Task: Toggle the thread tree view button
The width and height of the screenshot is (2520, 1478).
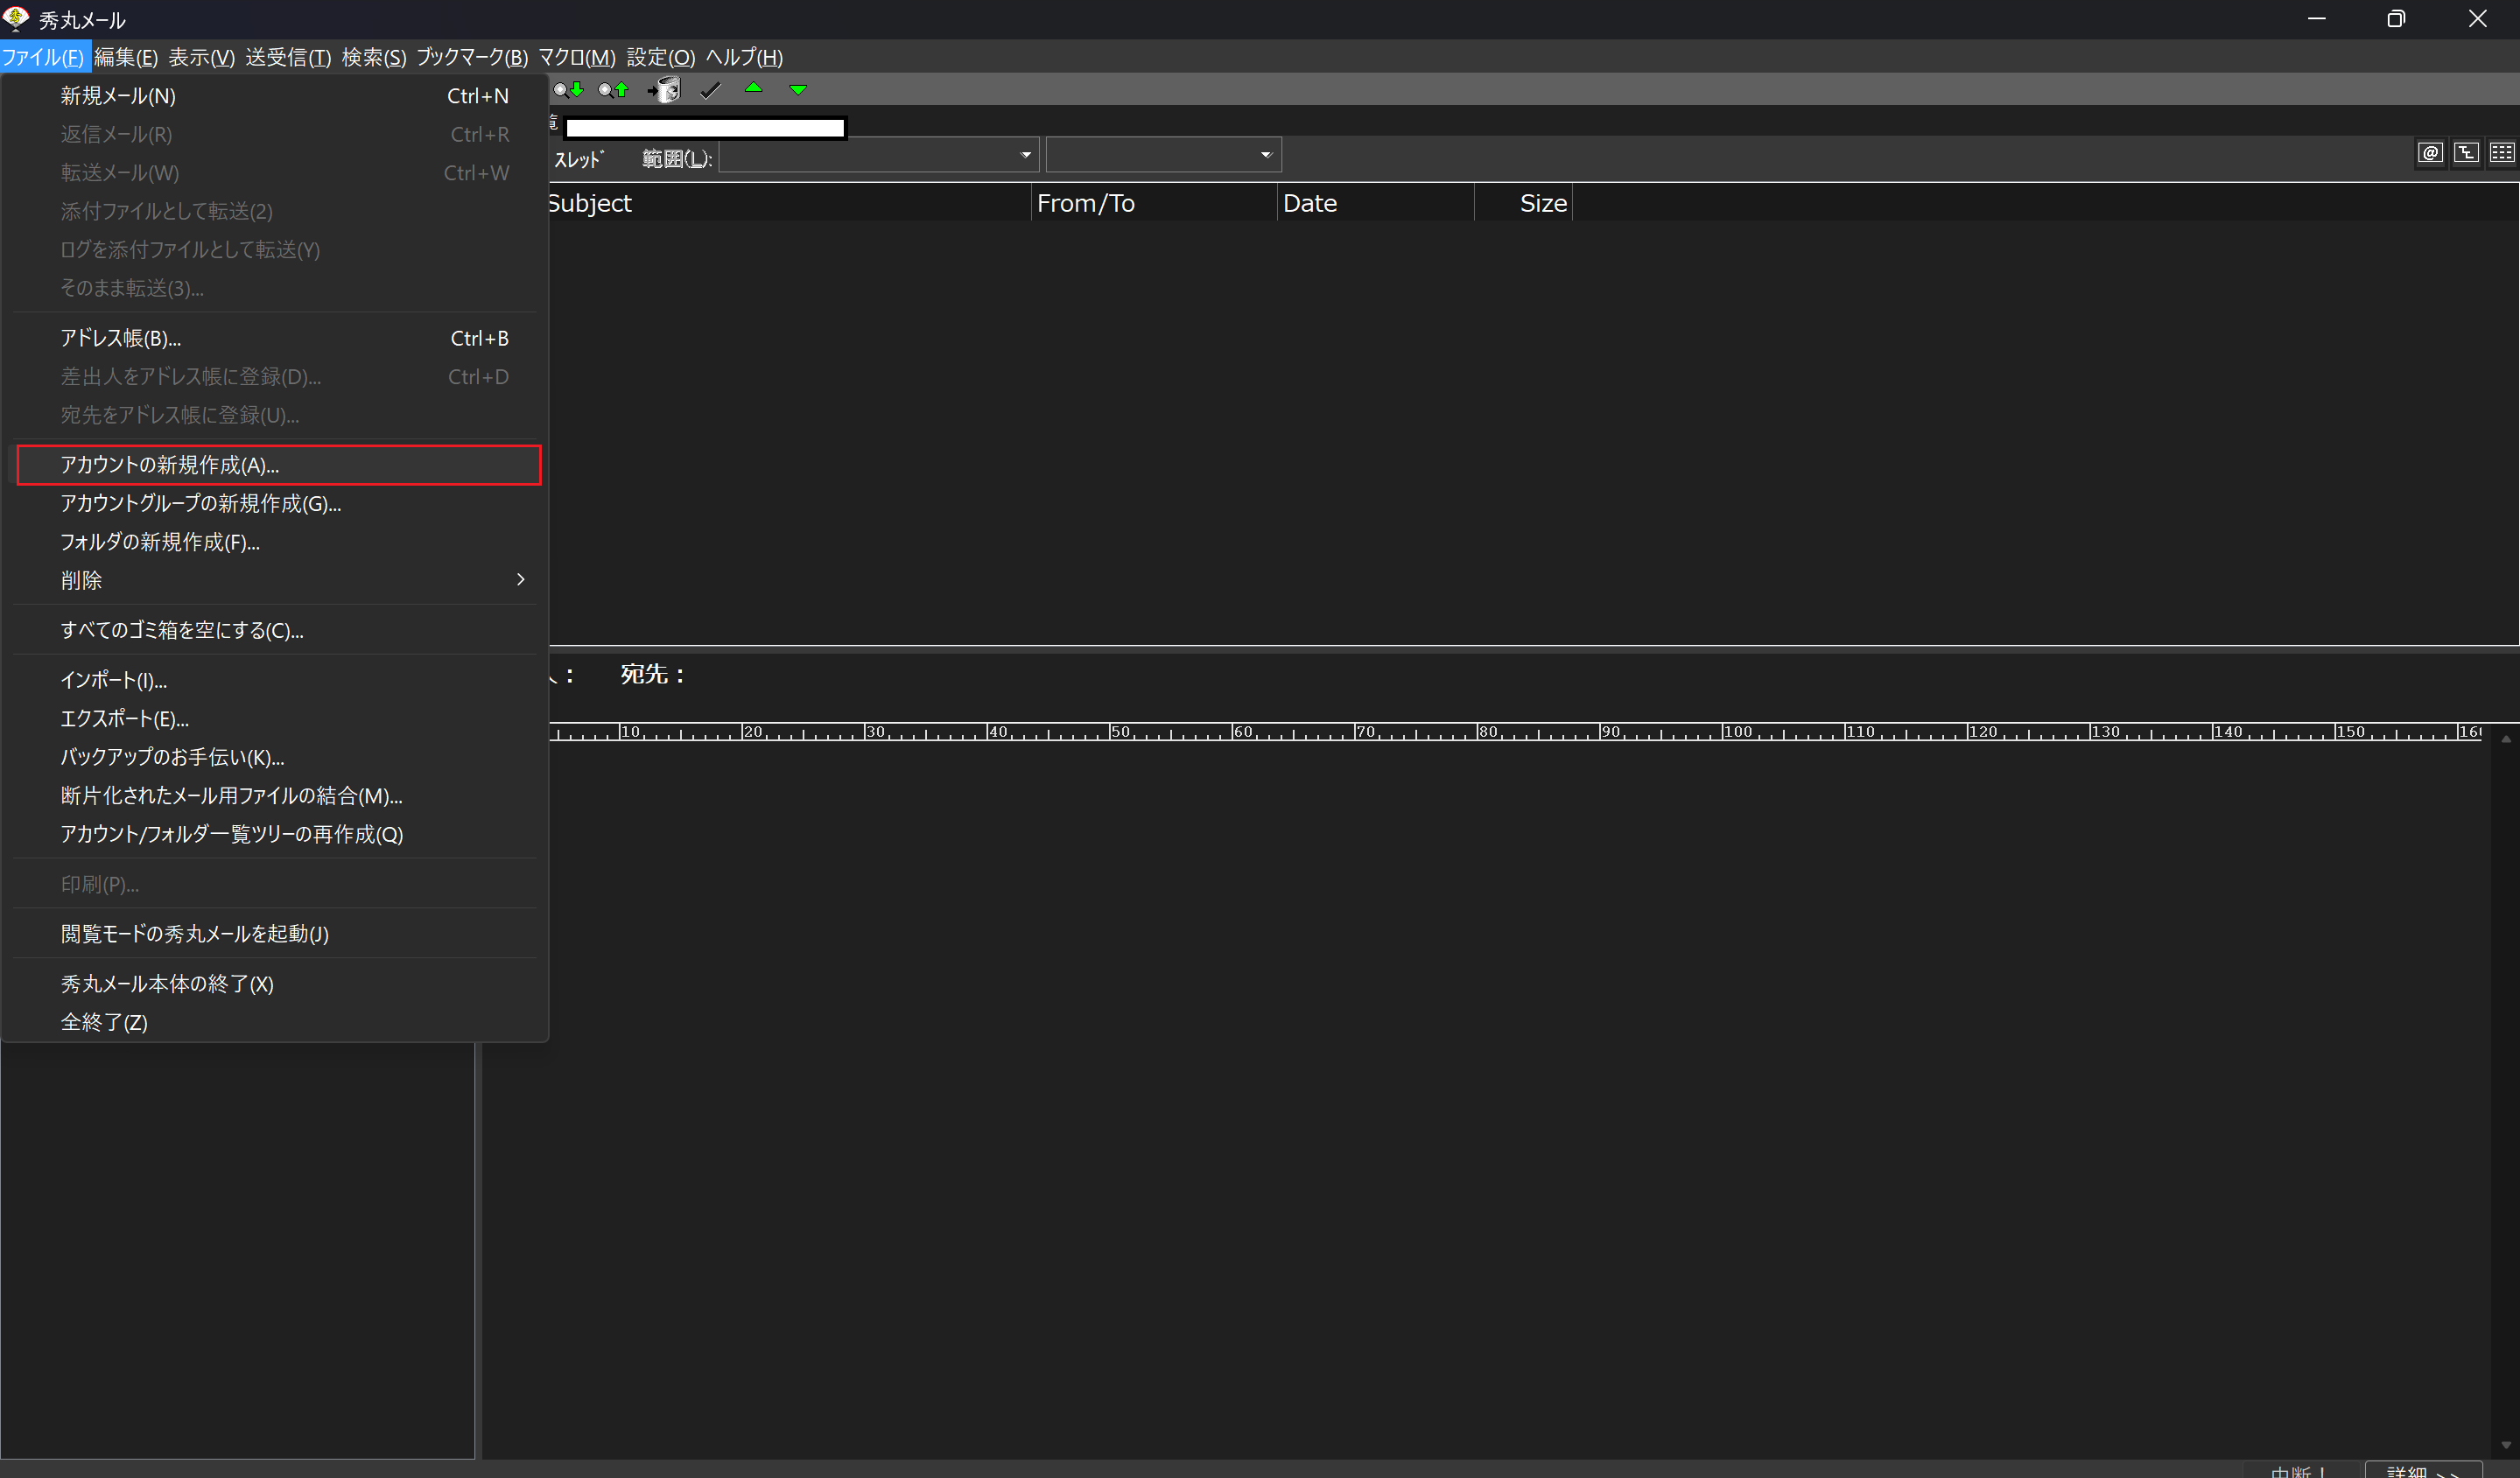Action: 2466,152
